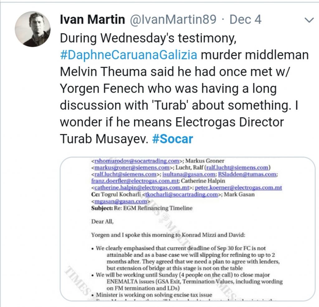The height and width of the screenshot is (307, 319).
Task: Open Ivan Martin's profile picture
Action: coord(32,29)
